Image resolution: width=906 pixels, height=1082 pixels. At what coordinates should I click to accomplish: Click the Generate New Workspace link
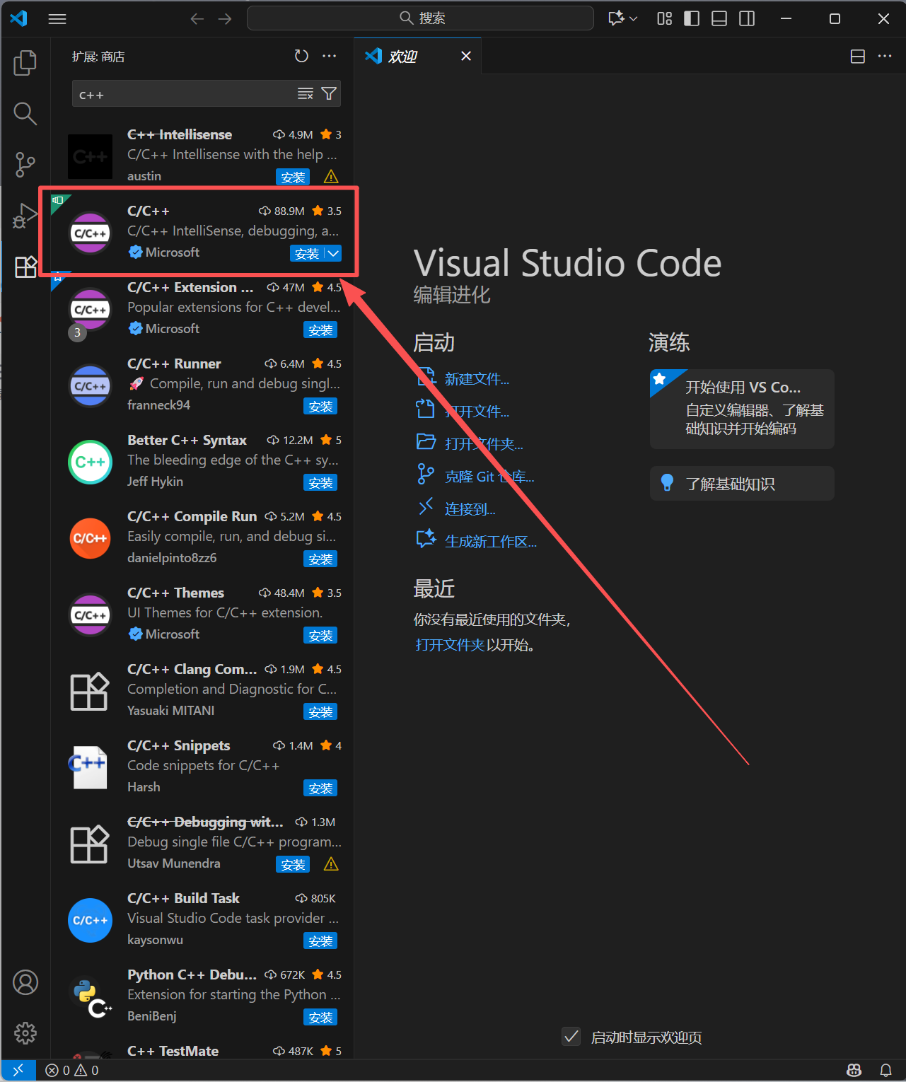coord(491,542)
